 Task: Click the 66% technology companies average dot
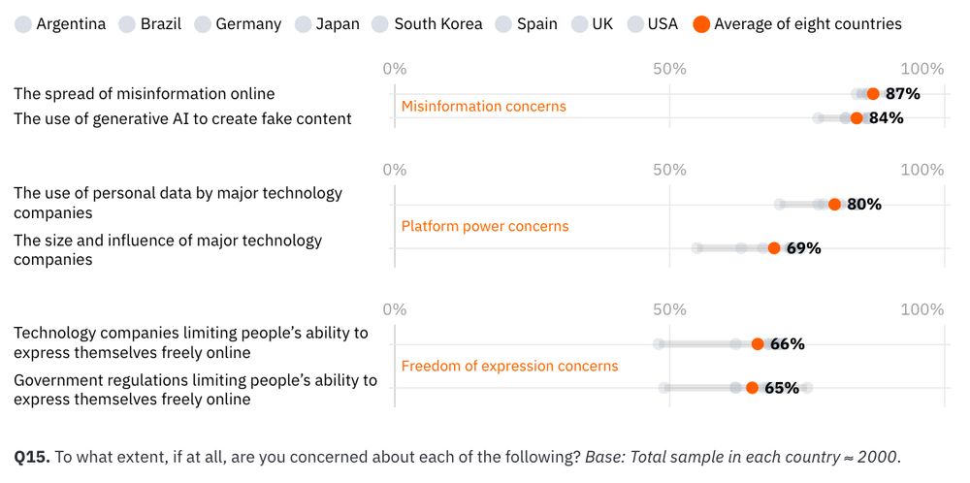pos(758,344)
